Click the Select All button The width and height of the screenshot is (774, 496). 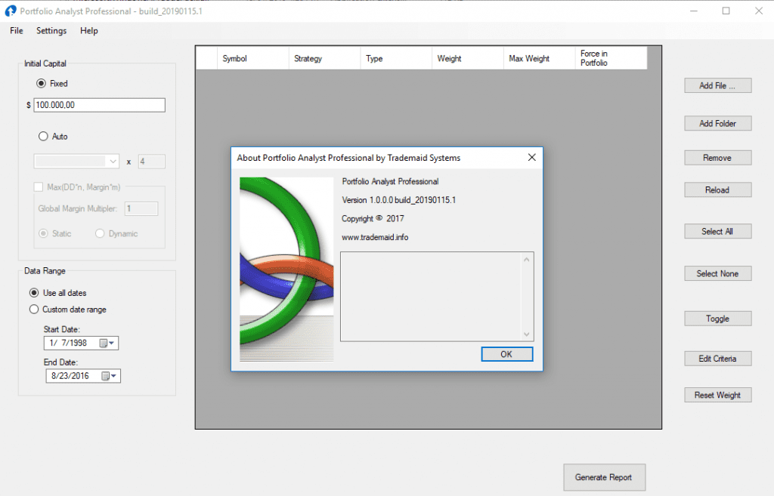(718, 231)
